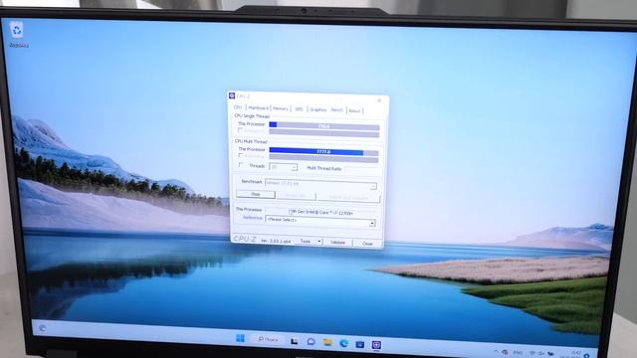The height and width of the screenshot is (358, 637).
Task: Open the Recycle Bin desktop icon
Action: (x=18, y=34)
